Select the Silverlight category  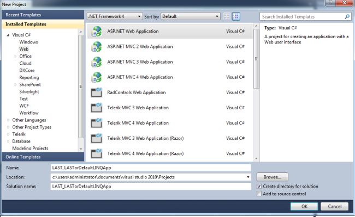(29, 92)
